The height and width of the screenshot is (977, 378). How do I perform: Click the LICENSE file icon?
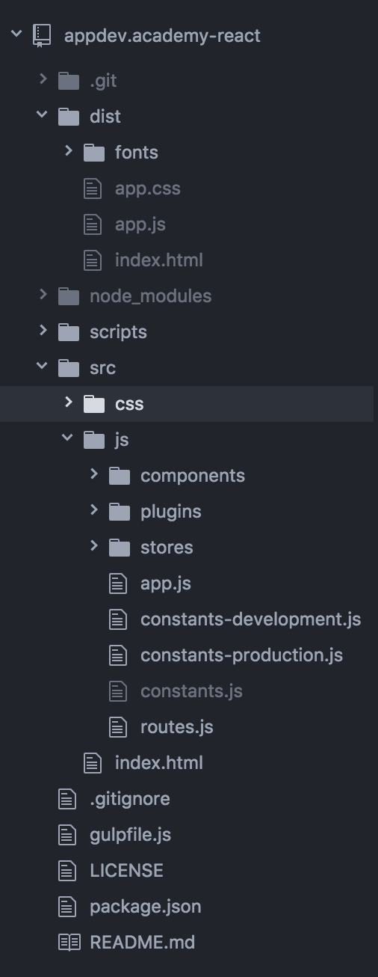(67, 870)
